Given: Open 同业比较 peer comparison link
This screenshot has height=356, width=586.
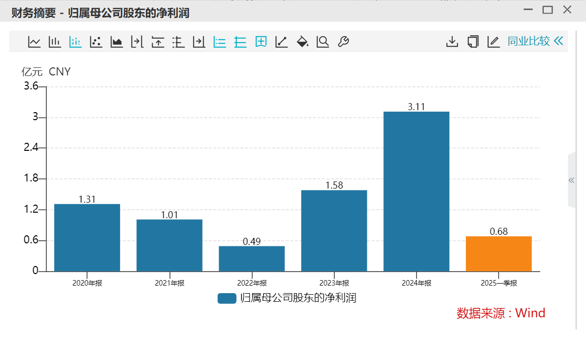Looking at the screenshot, I should click(x=528, y=41).
